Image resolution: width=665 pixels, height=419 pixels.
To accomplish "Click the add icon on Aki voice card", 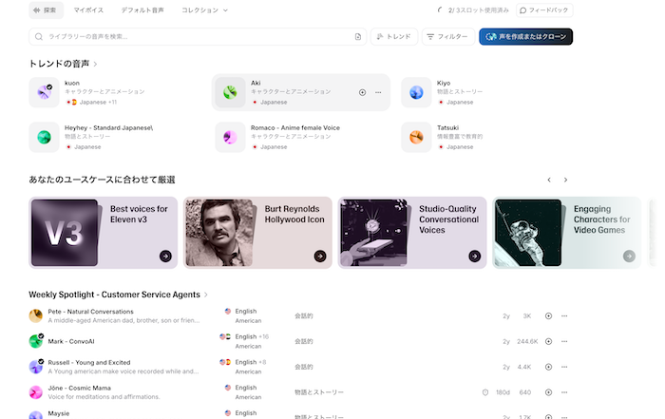I will (362, 92).
